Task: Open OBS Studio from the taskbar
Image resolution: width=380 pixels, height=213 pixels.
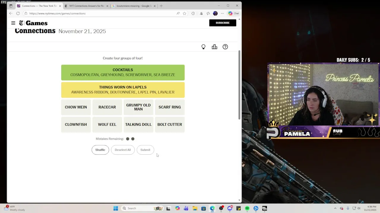Action: pos(221,208)
